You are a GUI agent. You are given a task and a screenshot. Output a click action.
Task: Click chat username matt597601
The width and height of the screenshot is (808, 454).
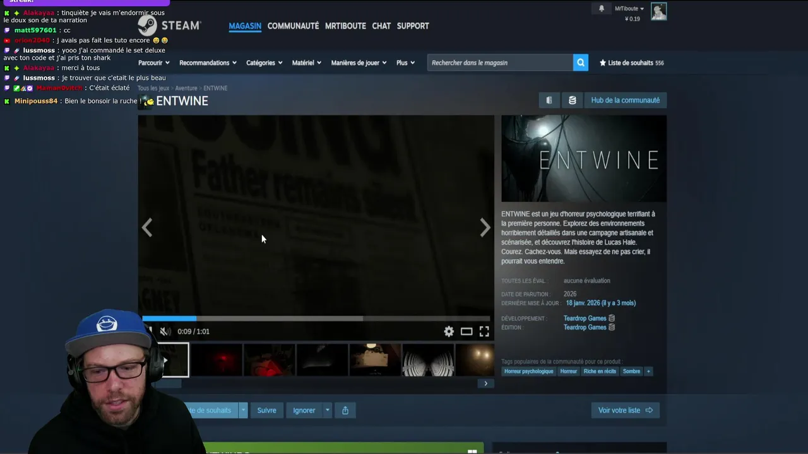35,30
